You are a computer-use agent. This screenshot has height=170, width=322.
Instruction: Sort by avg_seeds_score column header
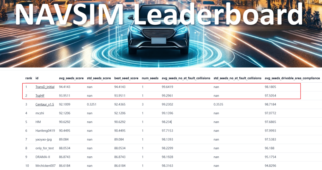pos(71,78)
